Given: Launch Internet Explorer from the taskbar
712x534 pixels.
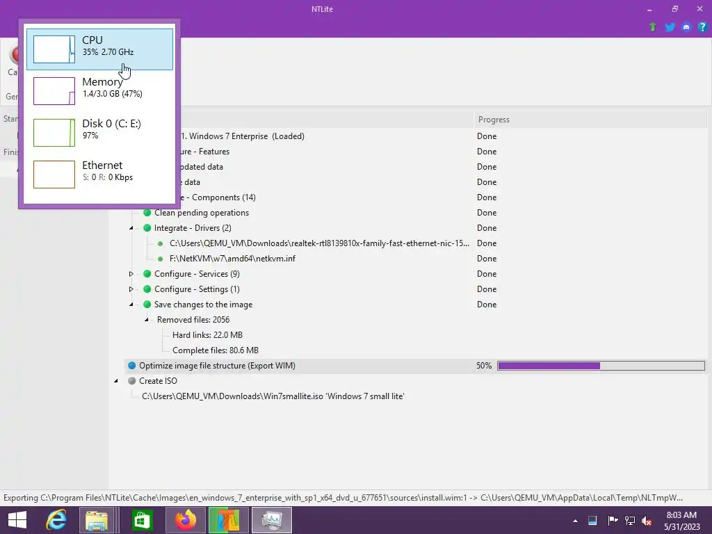Looking at the screenshot, I should click(56, 520).
